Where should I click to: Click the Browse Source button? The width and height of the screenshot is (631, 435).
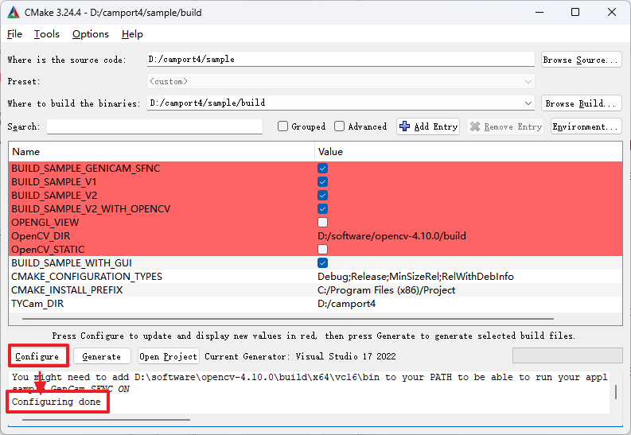[581, 60]
